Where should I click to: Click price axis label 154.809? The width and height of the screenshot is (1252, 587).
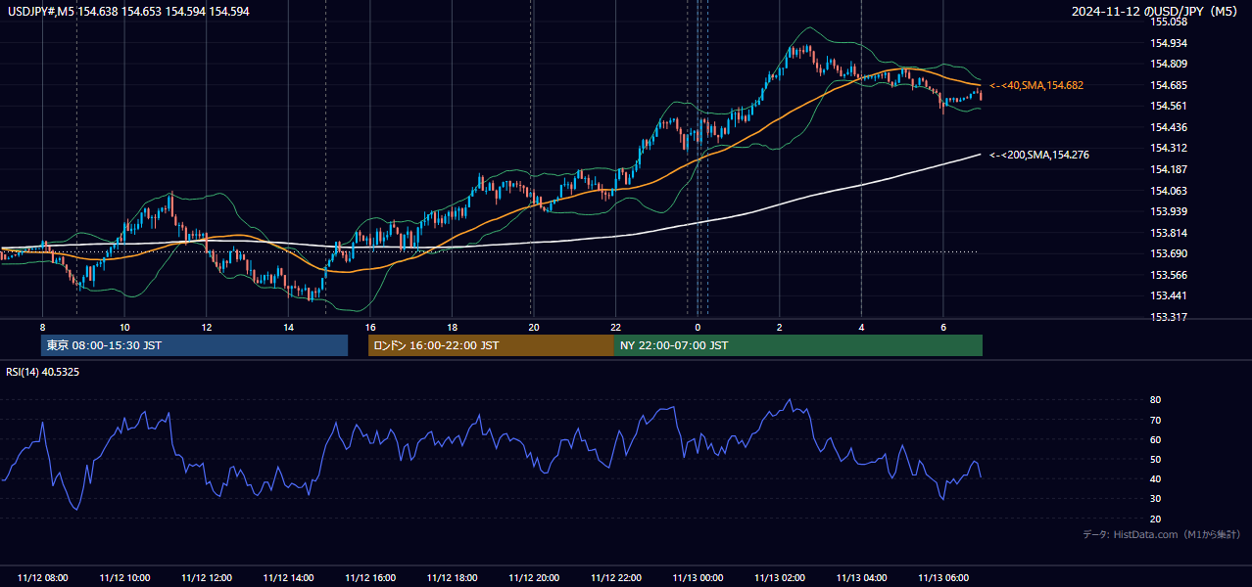(x=1170, y=65)
